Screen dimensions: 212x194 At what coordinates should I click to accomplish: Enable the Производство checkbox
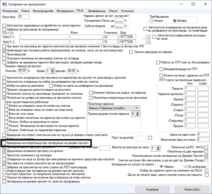pyautogui.click(x=4, y=55)
